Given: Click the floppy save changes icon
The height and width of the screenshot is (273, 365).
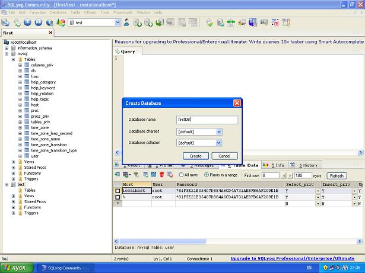Looking at the screenshot, I should pyautogui.click(x=154, y=175).
